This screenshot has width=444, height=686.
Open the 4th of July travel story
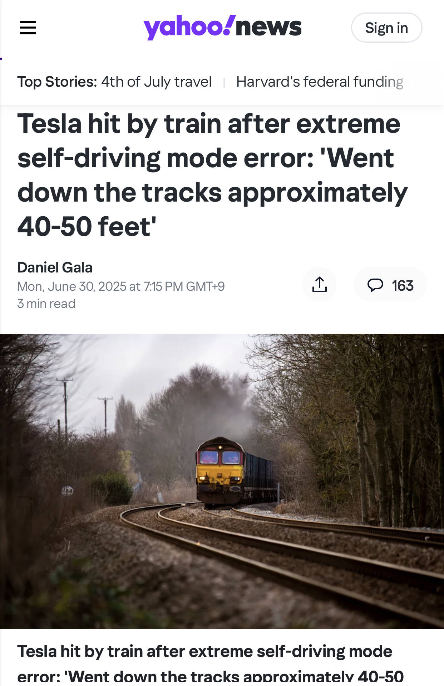(156, 82)
